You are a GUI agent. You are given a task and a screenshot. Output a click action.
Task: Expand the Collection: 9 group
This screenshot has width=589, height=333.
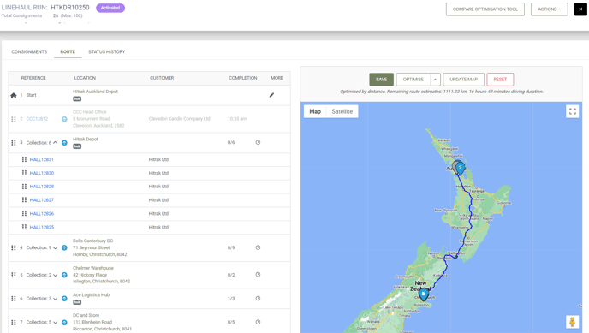[55, 247]
